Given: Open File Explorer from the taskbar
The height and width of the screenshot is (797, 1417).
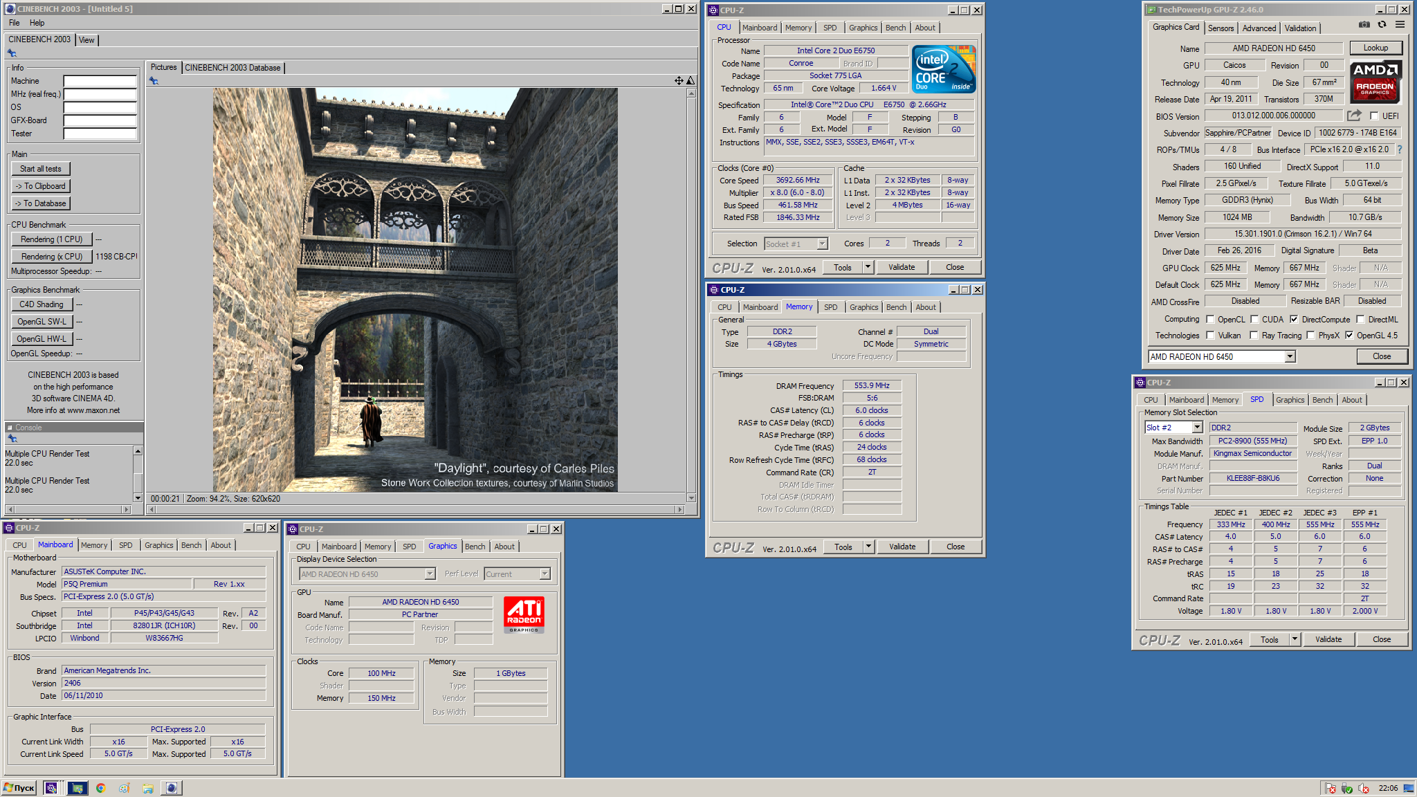Looking at the screenshot, I should click(x=147, y=788).
